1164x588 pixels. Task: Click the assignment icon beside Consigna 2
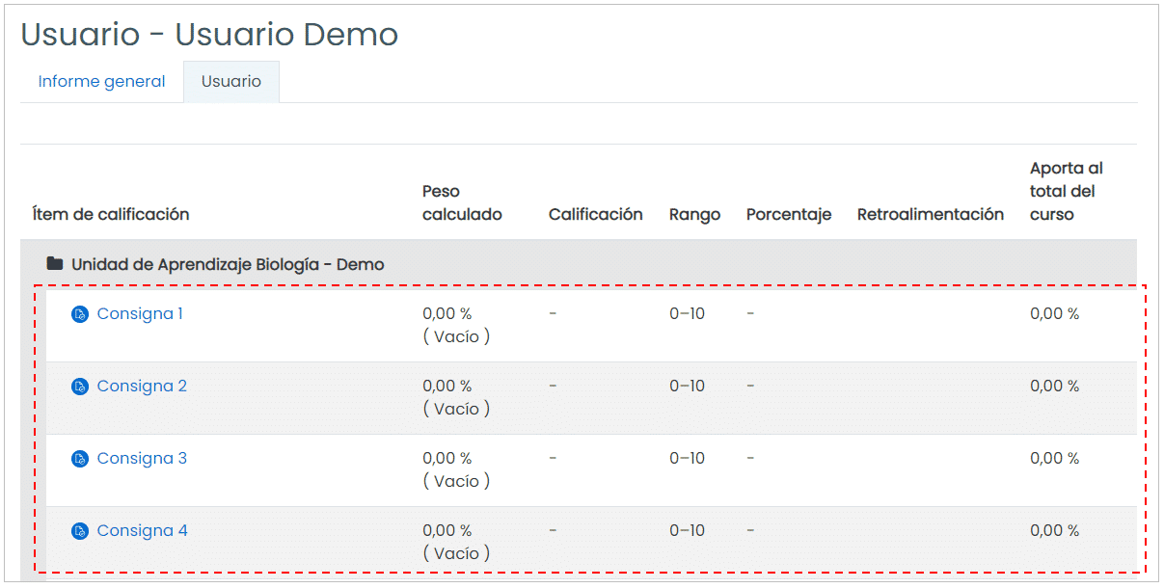[x=80, y=387]
